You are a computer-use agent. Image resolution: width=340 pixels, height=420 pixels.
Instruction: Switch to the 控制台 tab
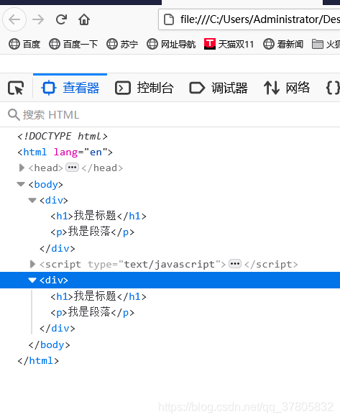point(144,88)
